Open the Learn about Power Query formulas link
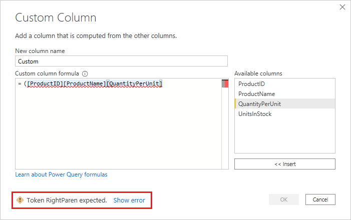Viewport: 351px width, 220px height. (61, 174)
